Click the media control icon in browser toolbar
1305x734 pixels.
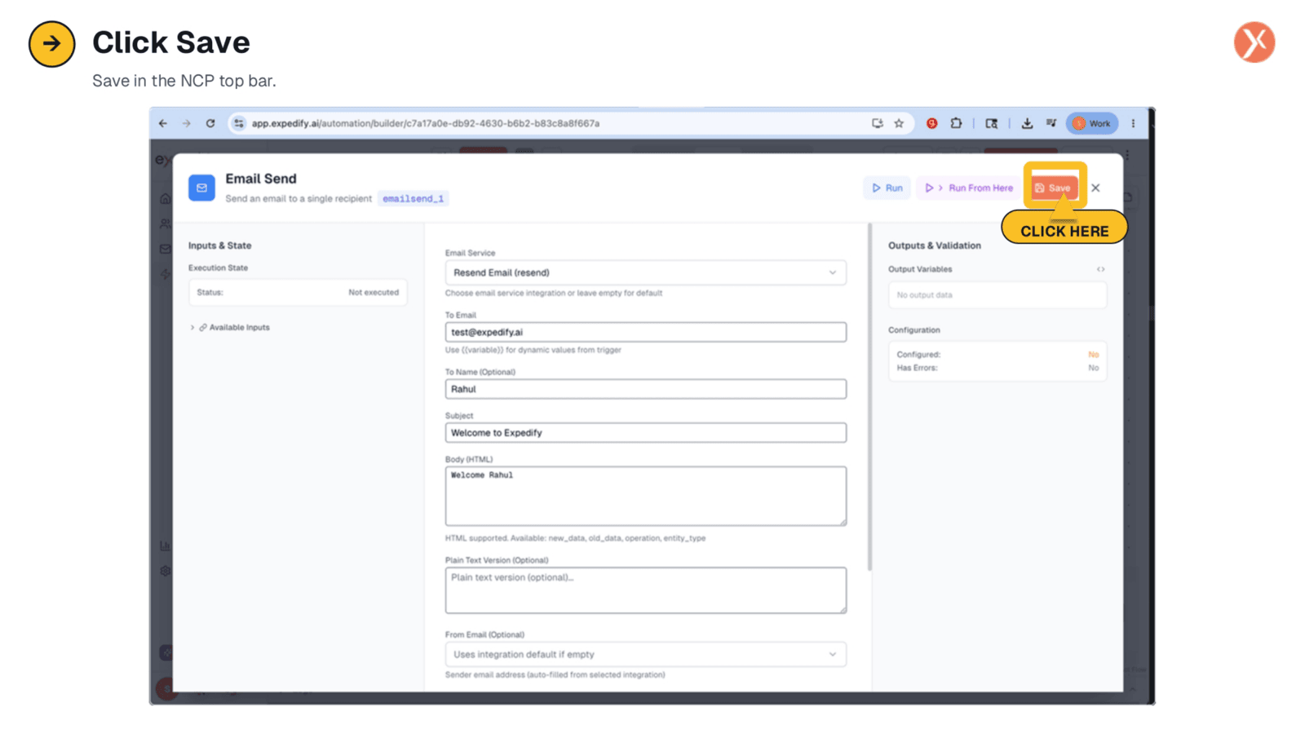coord(1051,123)
